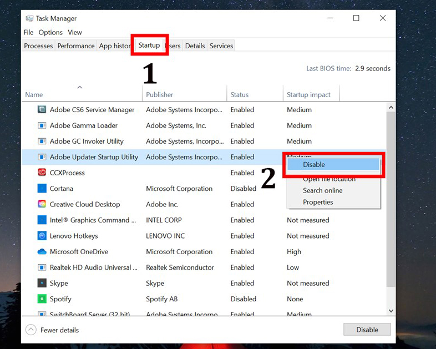Image resolution: width=436 pixels, height=349 pixels.
Task: Sort by Startup impact column header
Action: point(308,95)
